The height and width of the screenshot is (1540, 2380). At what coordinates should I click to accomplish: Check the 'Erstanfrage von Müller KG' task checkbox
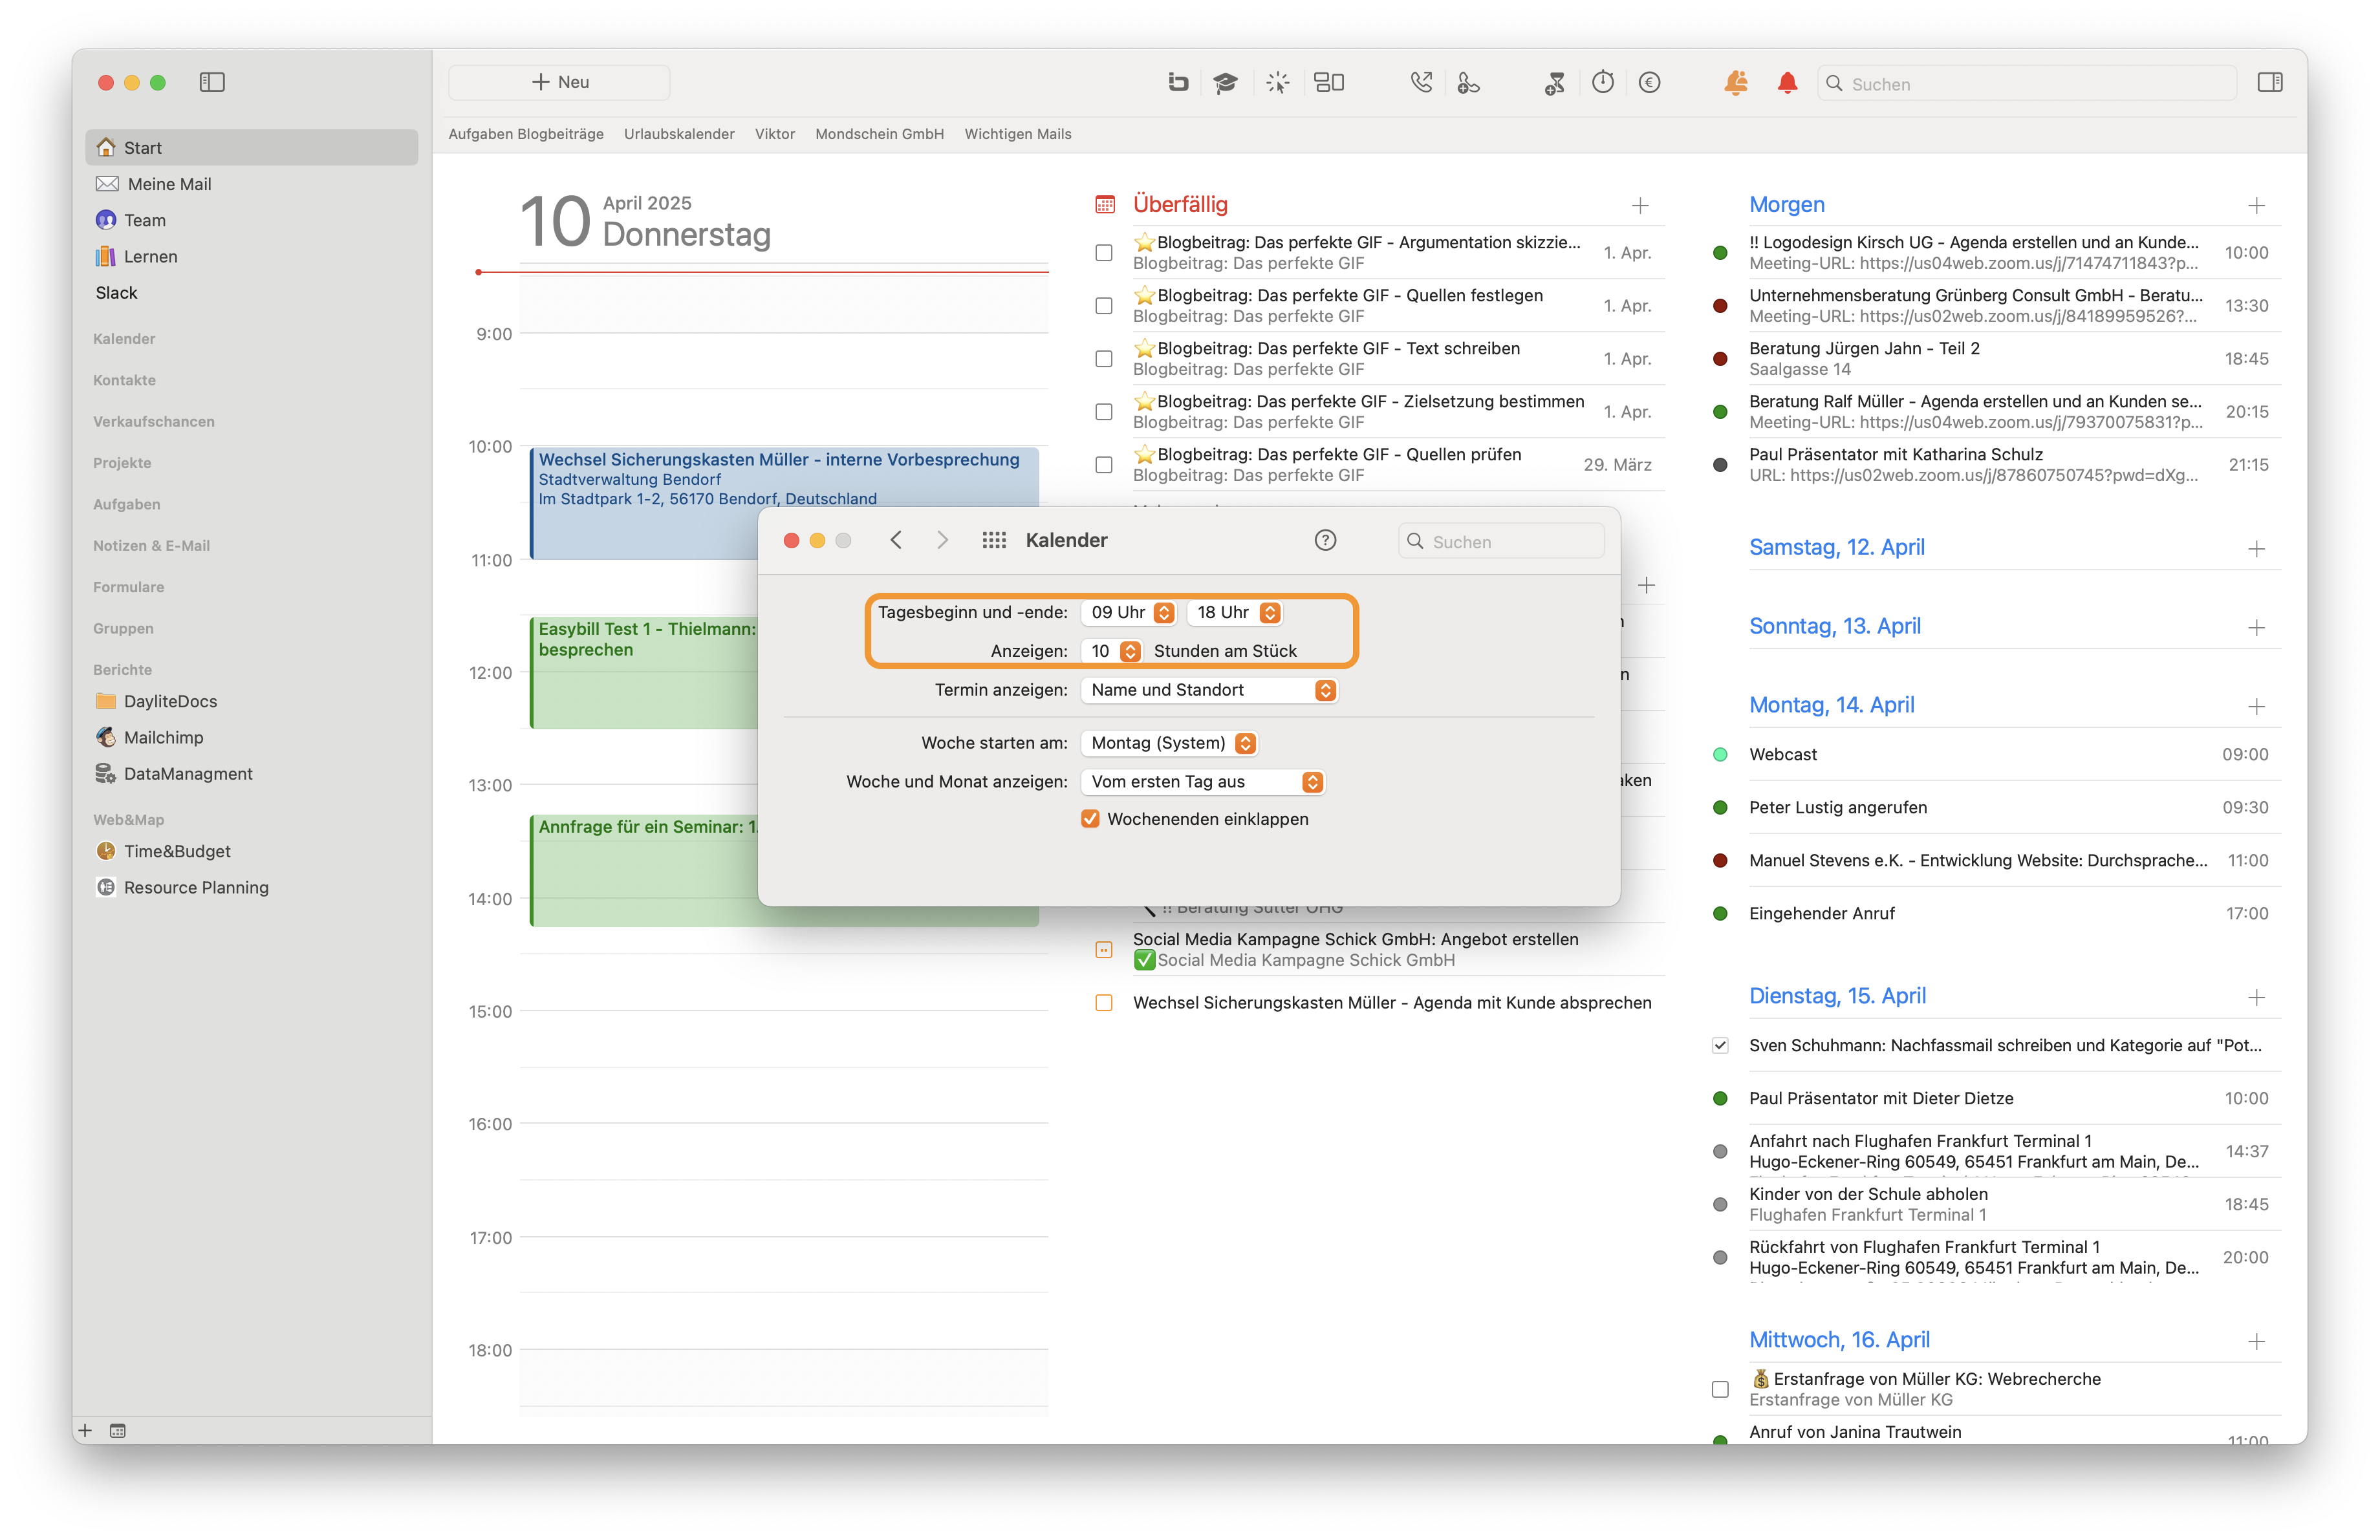coord(1720,1389)
